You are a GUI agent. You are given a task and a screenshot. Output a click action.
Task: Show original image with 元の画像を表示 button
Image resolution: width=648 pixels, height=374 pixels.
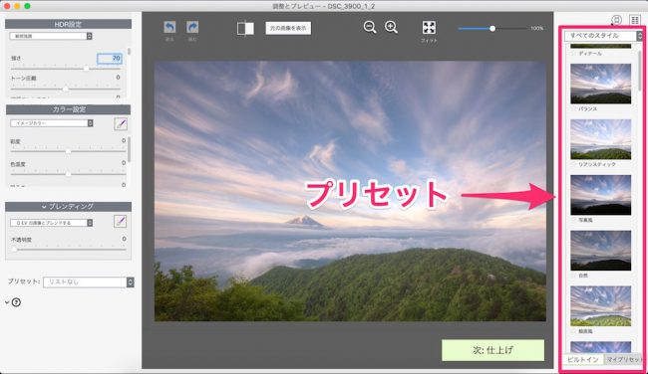click(x=288, y=28)
